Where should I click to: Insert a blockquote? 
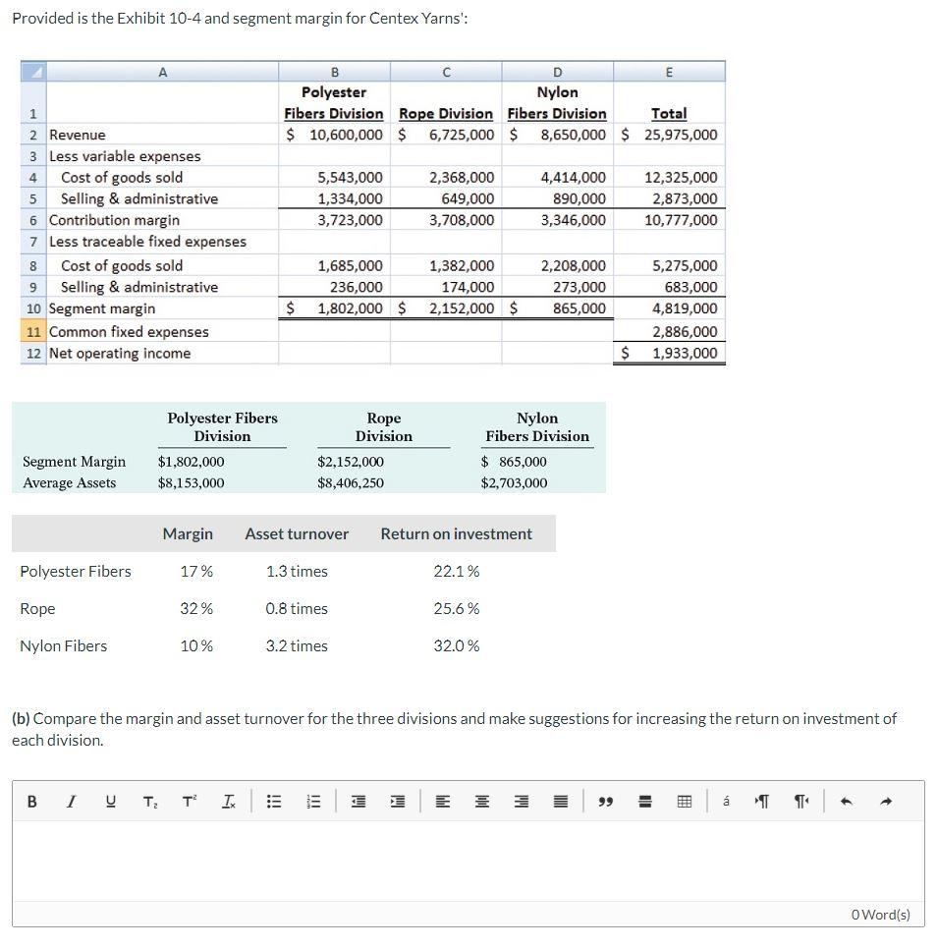pyautogui.click(x=605, y=801)
